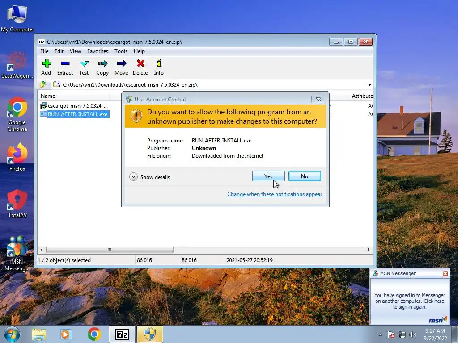Image resolution: width=458 pixels, height=343 pixels.
Task: Click the Add toolbar icon in 7-Zip
Action: 46,67
